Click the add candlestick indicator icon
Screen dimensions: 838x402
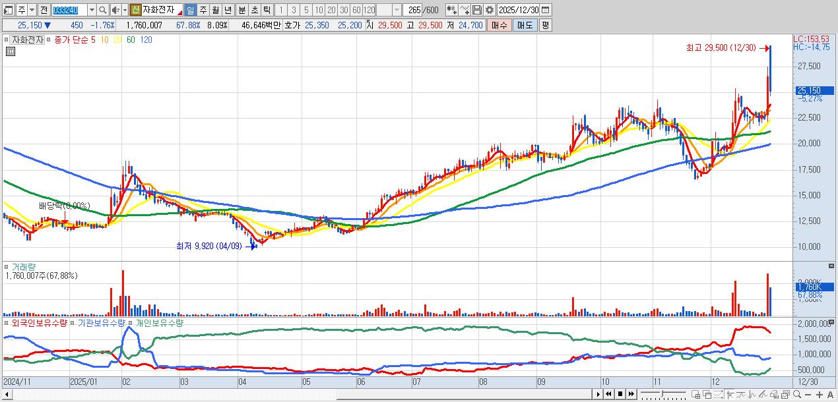point(451,10)
